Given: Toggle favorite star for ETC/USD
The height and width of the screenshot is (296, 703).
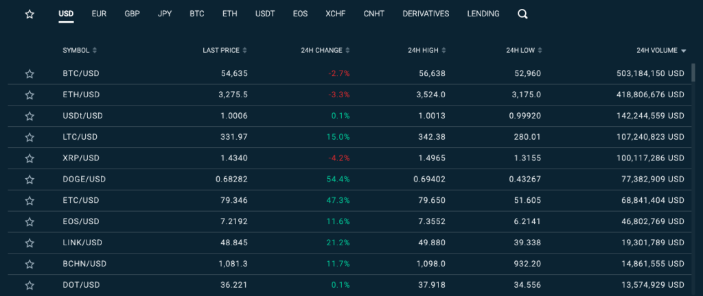Looking at the screenshot, I should 30,201.
